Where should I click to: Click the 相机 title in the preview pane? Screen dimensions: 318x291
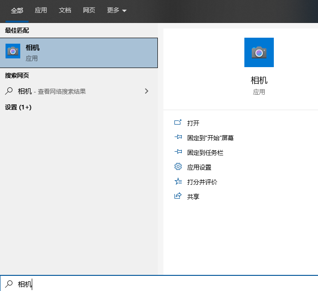pos(259,80)
